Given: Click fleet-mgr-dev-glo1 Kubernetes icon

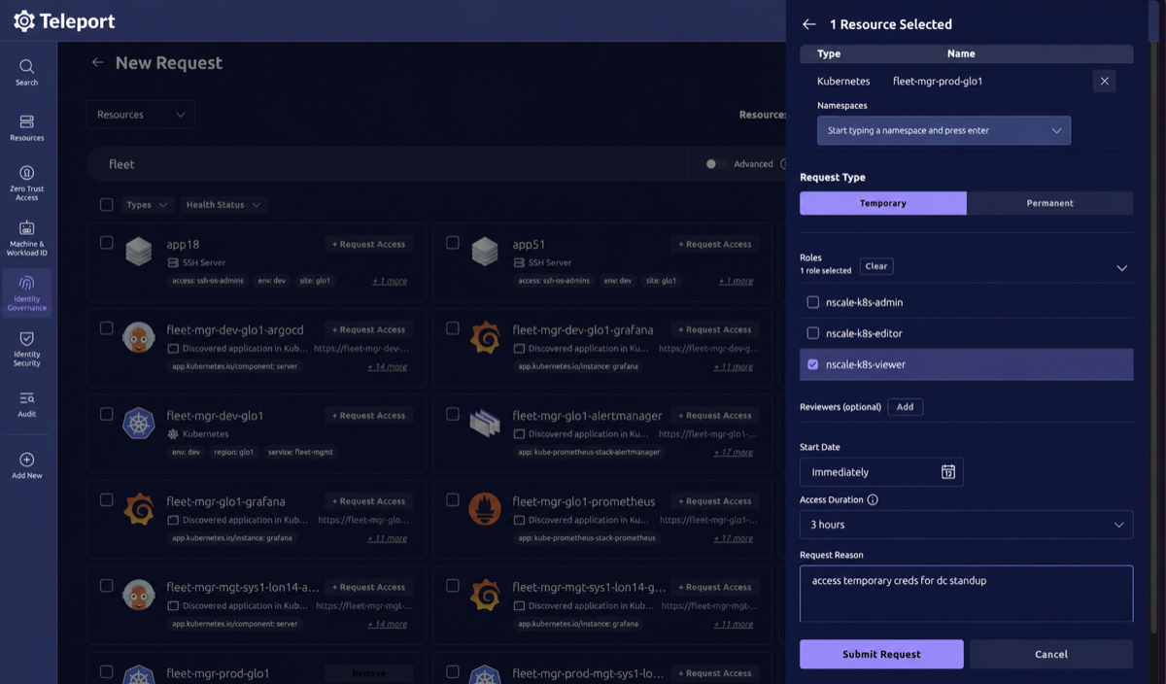Looking at the screenshot, I should click(x=139, y=423).
